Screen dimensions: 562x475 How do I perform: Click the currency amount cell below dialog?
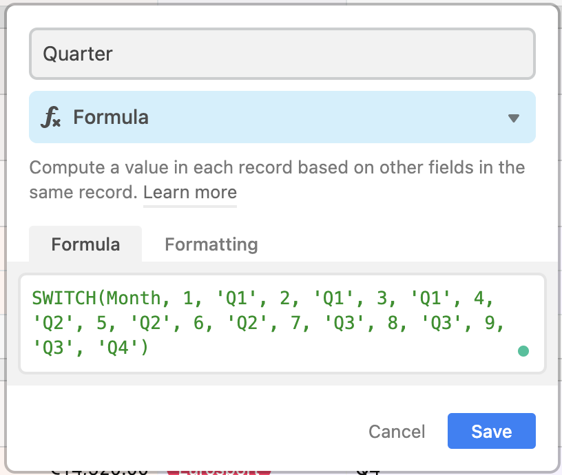pyautogui.click(x=100, y=472)
